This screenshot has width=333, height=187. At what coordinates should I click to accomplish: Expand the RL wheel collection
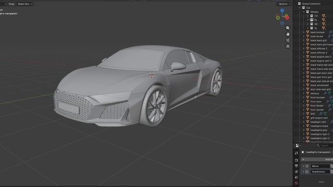click(308, 28)
